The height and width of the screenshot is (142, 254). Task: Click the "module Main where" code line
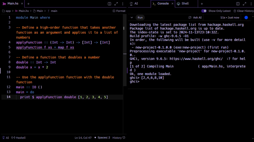[33, 17]
